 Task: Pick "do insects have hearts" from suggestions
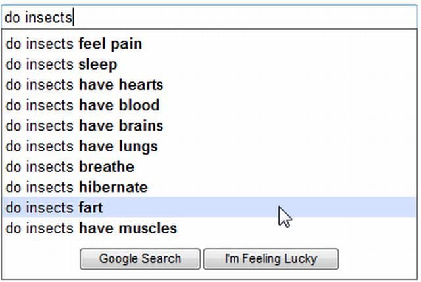tap(84, 85)
